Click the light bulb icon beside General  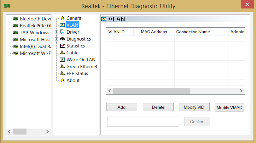pos(62,18)
